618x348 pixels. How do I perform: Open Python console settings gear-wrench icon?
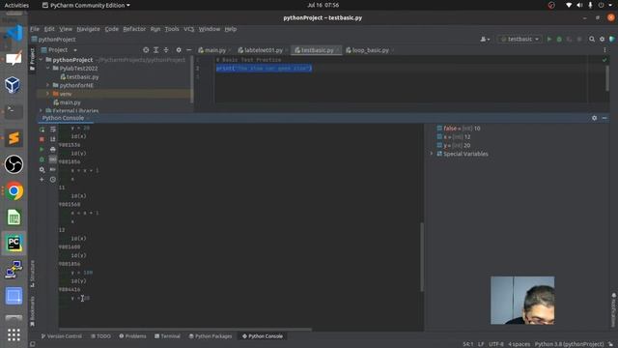pyautogui.click(x=42, y=170)
